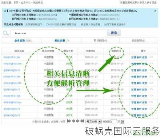Screen dimensions: 160x138
Task: Click the magnifier icon beside the search box
Action: click(x=5, y=33)
